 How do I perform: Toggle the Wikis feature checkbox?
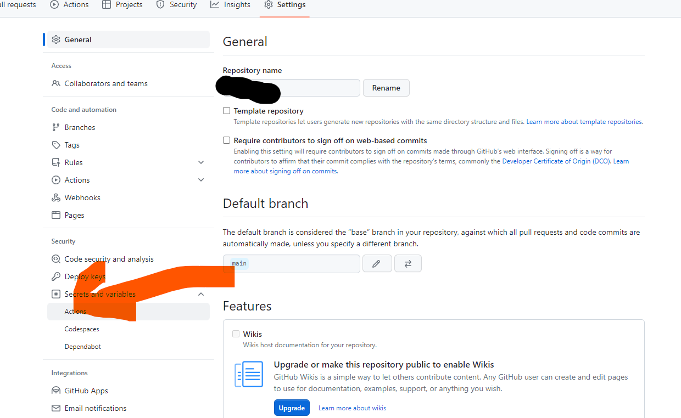[x=236, y=334]
